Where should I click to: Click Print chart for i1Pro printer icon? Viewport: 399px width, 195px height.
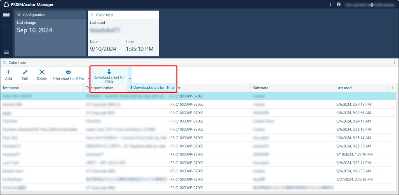(68, 72)
